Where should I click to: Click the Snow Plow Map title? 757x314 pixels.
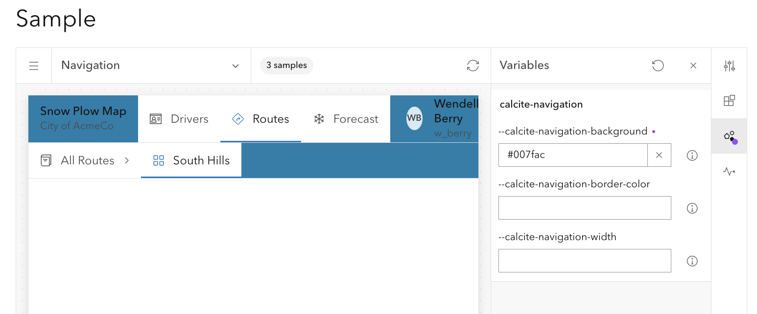tap(83, 111)
